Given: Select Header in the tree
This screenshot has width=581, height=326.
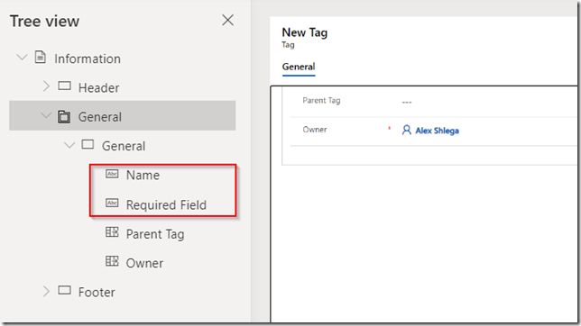Looking at the screenshot, I should [x=99, y=87].
